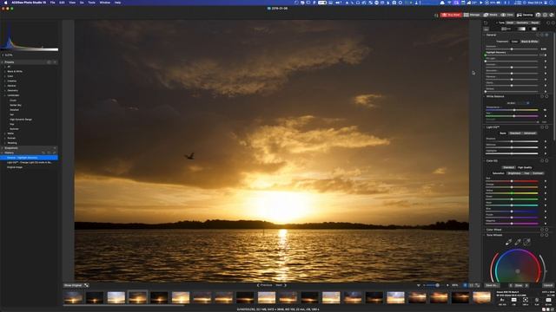556x312 pixels.
Task: Switch Color EQ to Hue
Action: [x=526, y=173]
